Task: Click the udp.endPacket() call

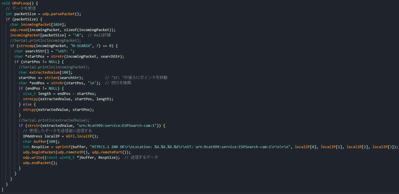Action: (38, 163)
